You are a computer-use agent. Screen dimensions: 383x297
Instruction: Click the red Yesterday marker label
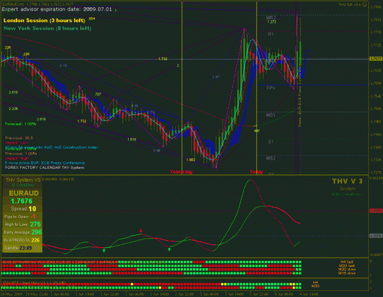[x=181, y=172]
